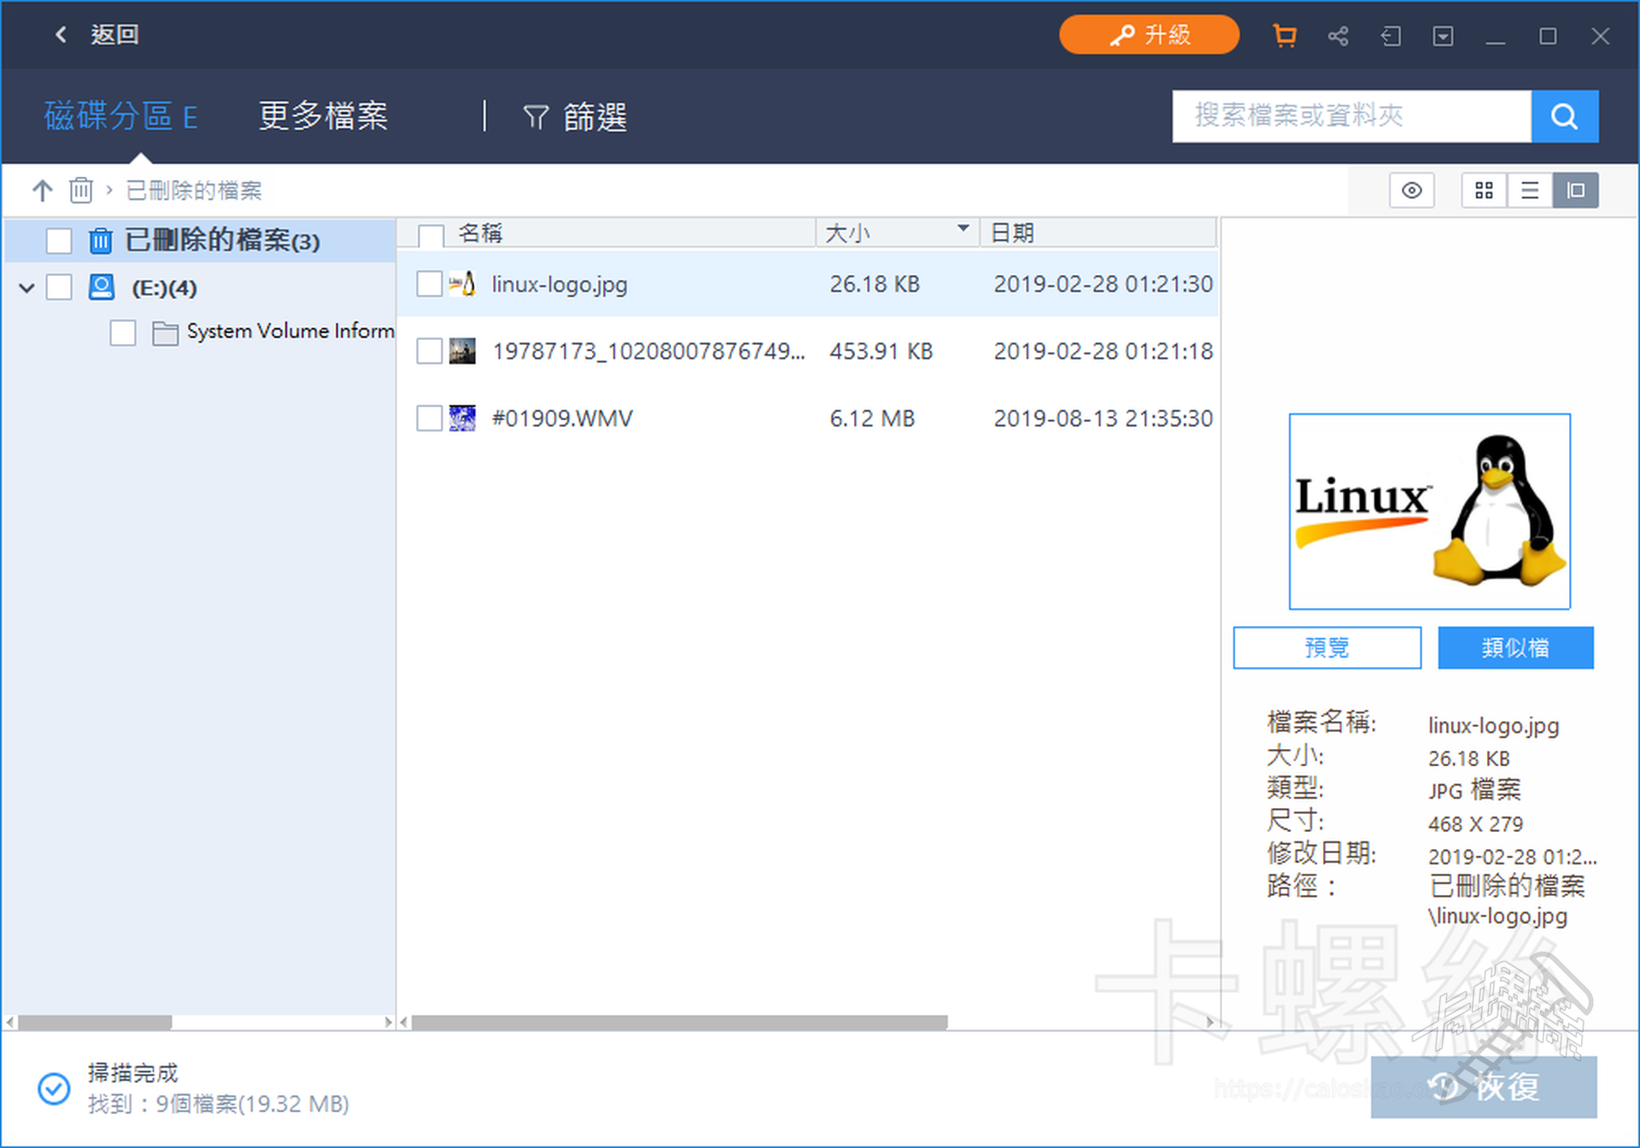Go up one folder level arrow
This screenshot has width=1640, height=1148.
coord(42,190)
